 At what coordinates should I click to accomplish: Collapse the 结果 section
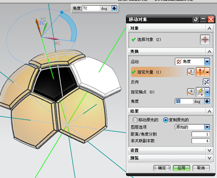209,111
